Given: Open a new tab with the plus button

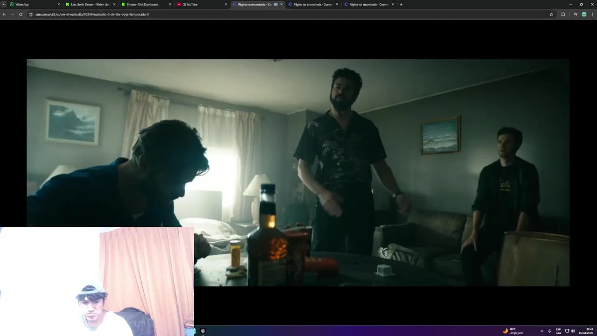Looking at the screenshot, I should pos(401,4).
